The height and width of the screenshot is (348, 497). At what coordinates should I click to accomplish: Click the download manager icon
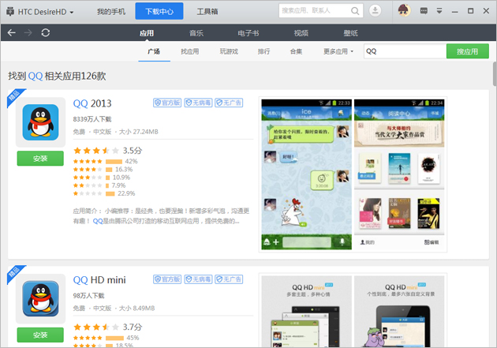[x=376, y=10]
